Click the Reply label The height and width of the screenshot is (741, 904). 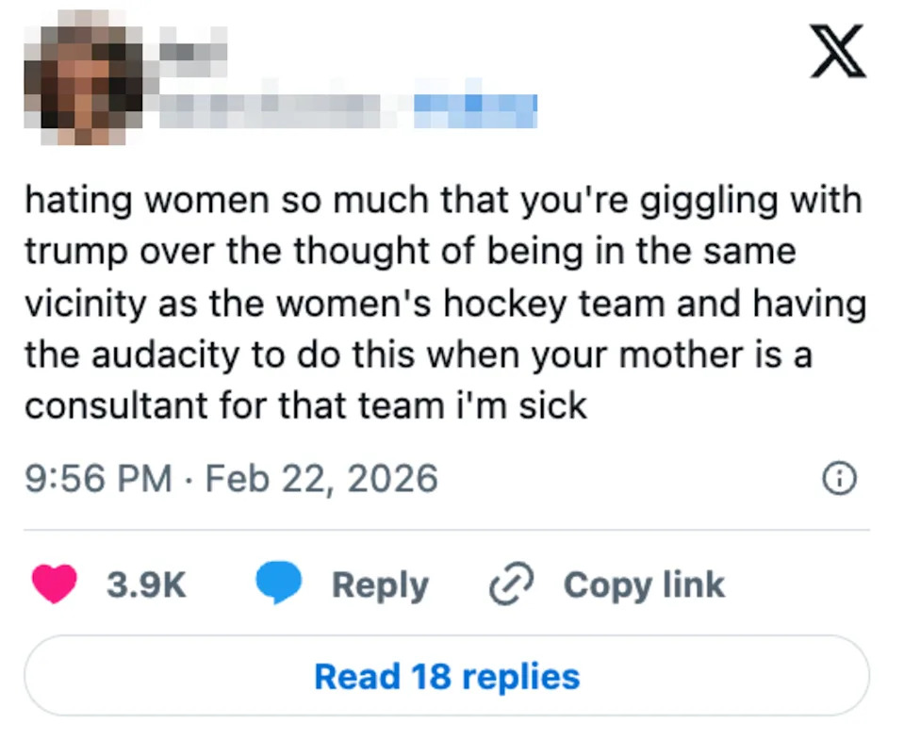[381, 585]
